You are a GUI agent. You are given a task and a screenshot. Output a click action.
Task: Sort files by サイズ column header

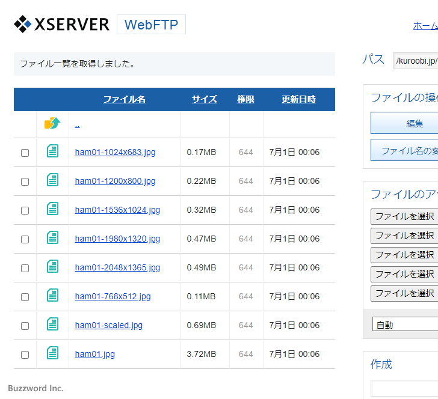[x=205, y=99]
